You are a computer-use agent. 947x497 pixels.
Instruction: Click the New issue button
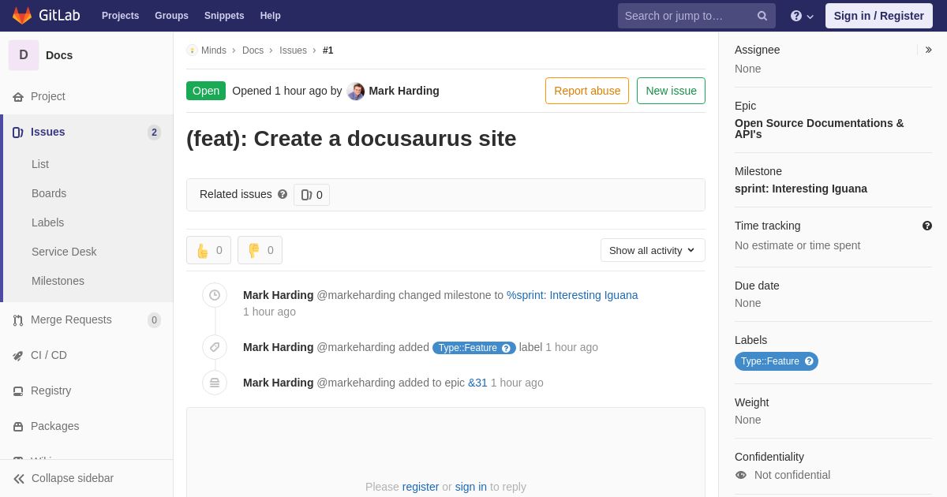[x=671, y=91]
